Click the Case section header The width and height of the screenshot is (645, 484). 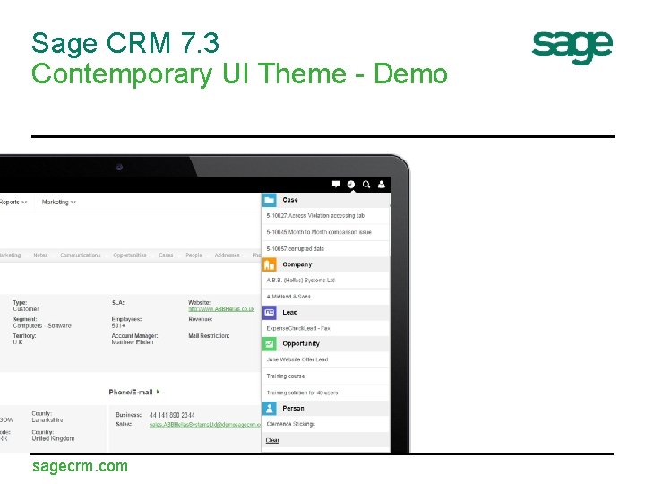pyautogui.click(x=326, y=200)
